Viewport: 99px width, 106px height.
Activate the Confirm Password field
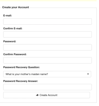pyautogui.click(x=48, y=60)
